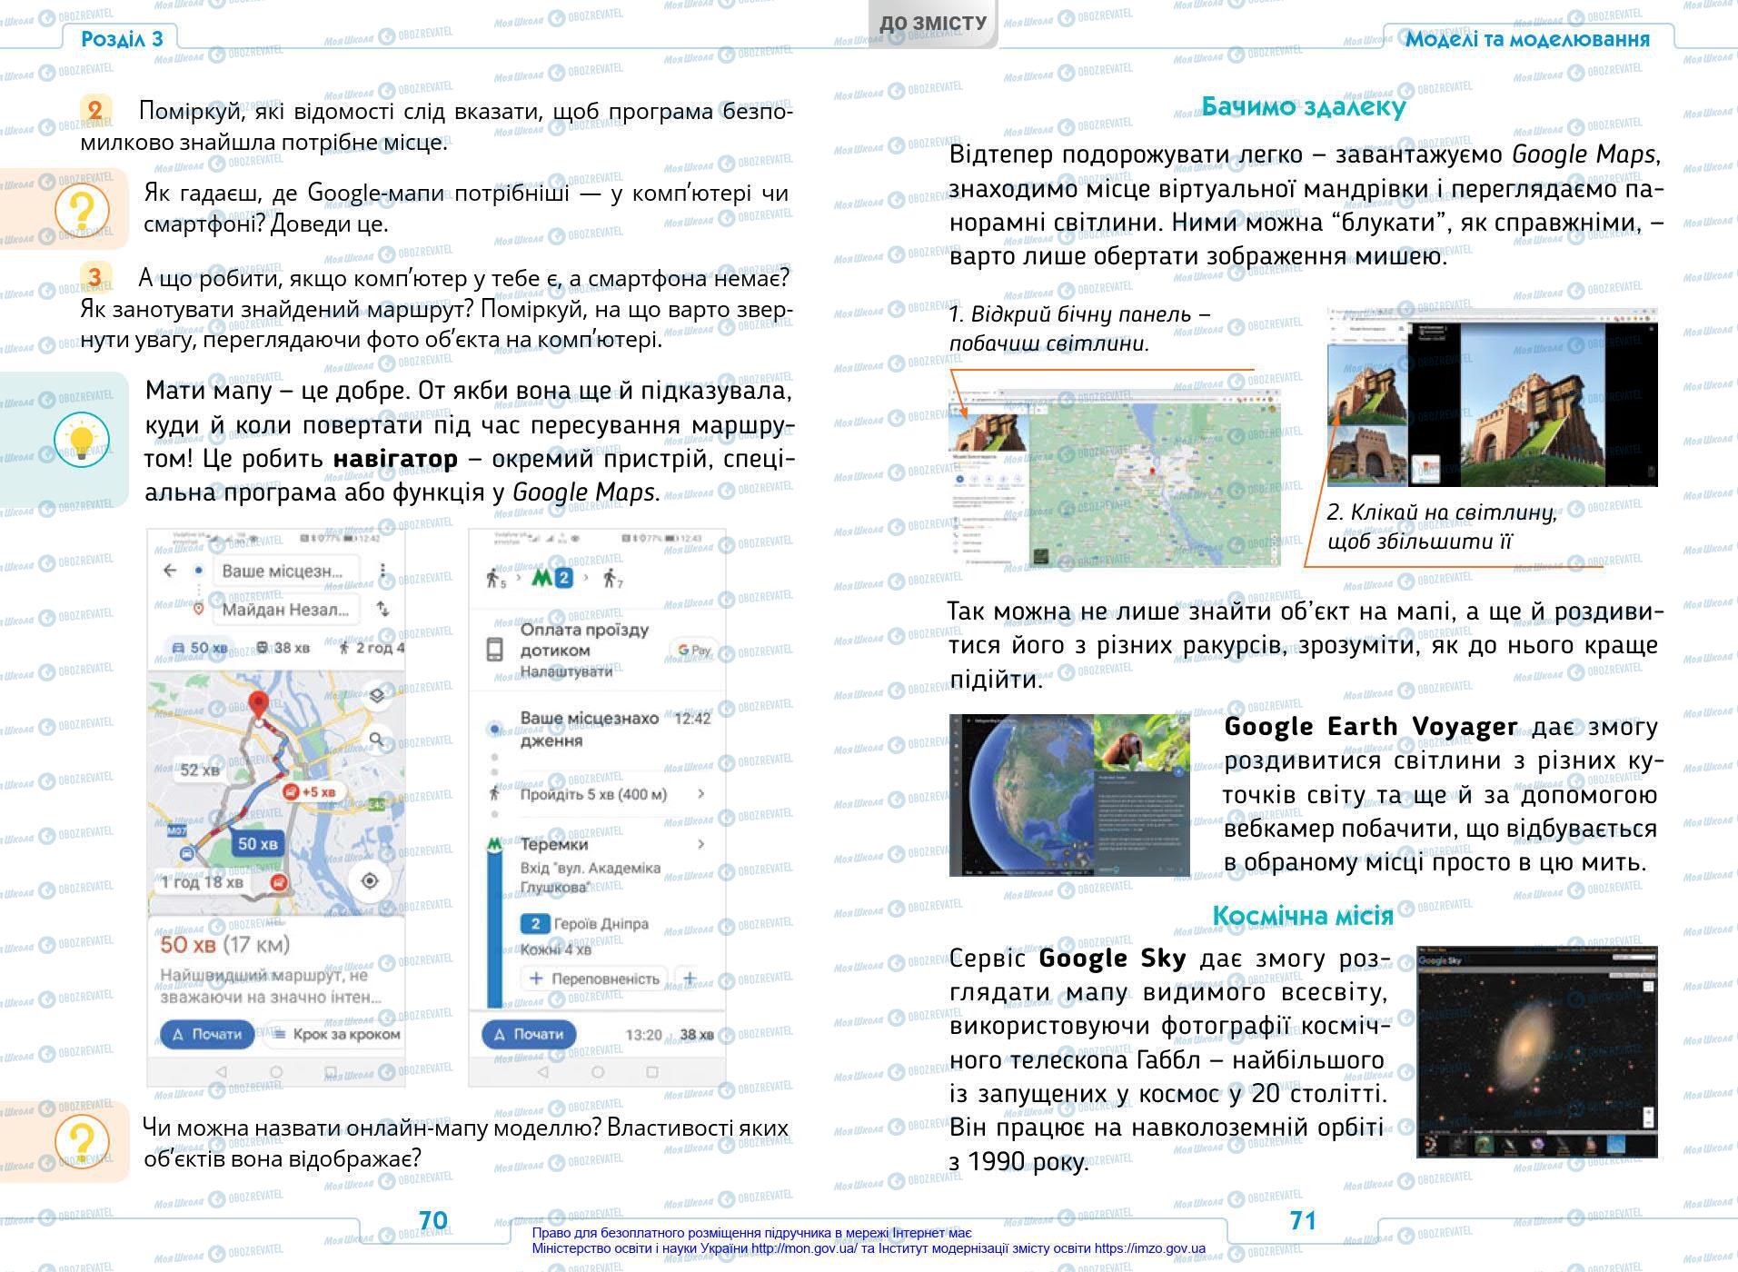Tap metro line 2 badge Героїв Дніпра
The height and width of the screenshot is (1272, 1738).
(534, 924)
